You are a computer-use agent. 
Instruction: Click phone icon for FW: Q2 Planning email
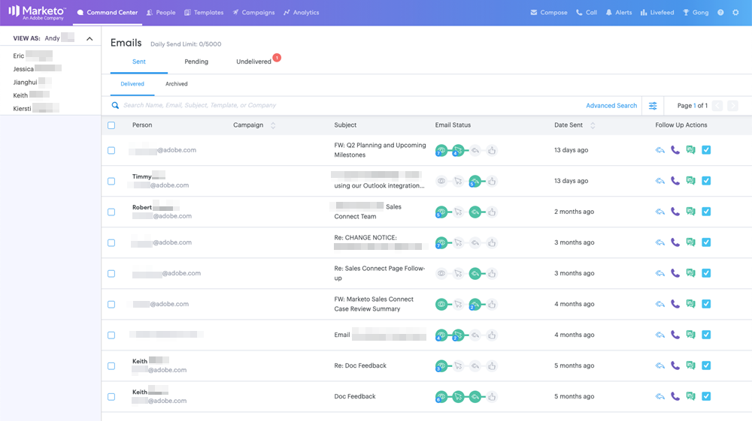coord(675,150)
